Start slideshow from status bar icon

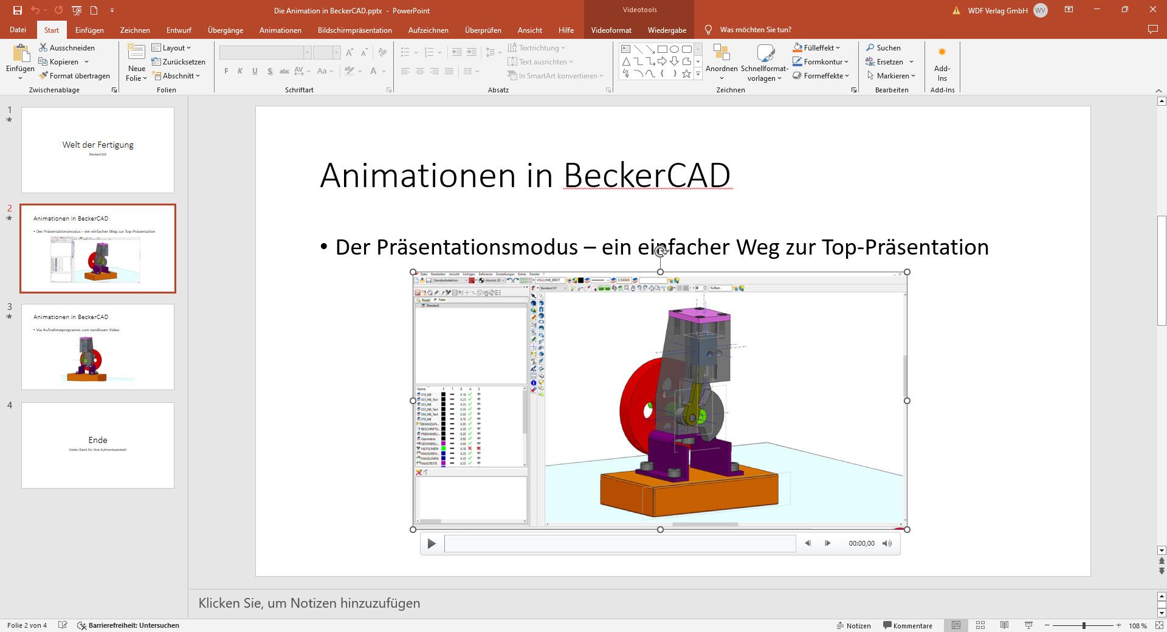point(1028,625)
